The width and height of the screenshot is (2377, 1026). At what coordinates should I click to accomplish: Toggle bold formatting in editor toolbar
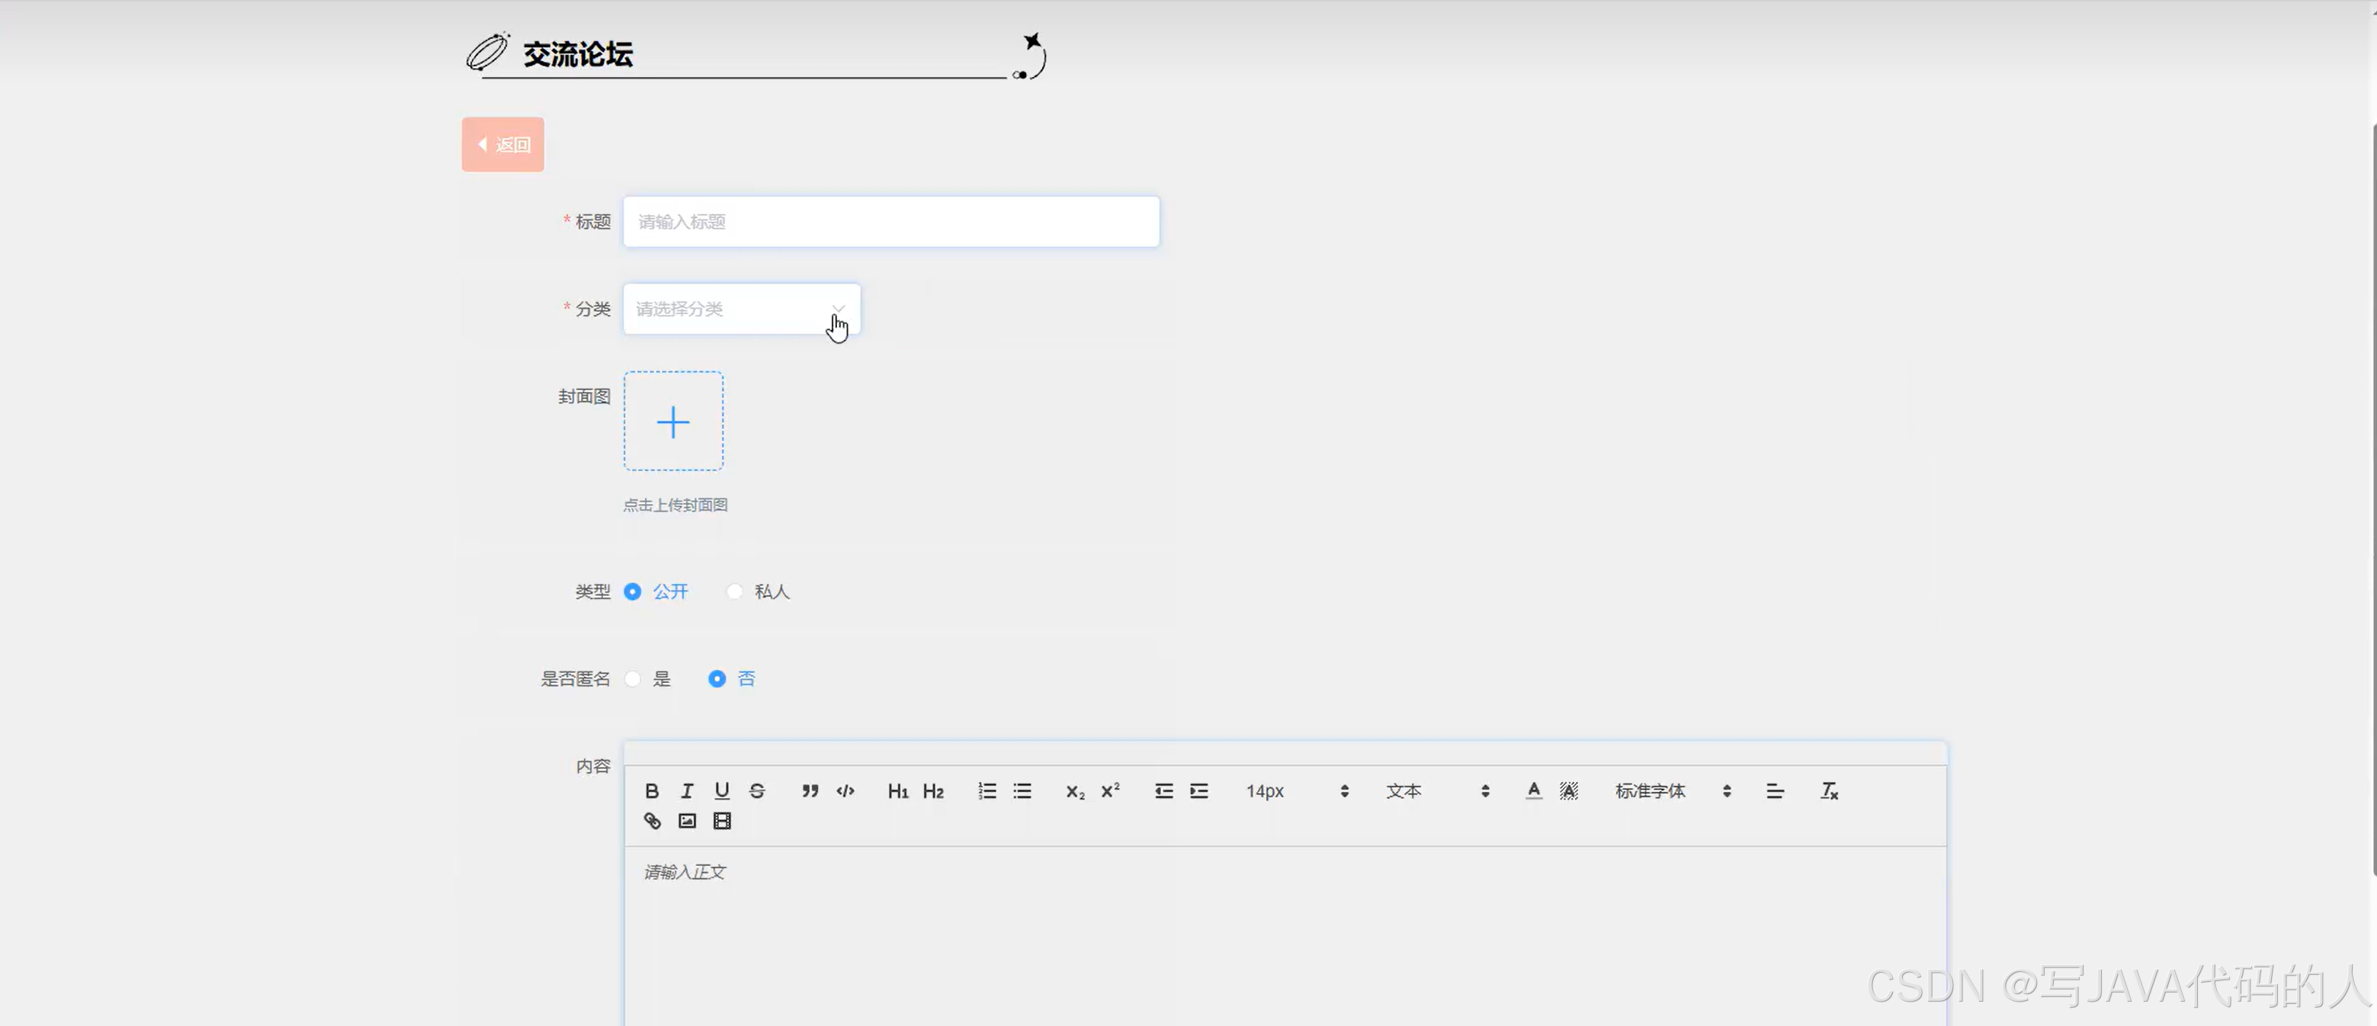tap(652, 790)
